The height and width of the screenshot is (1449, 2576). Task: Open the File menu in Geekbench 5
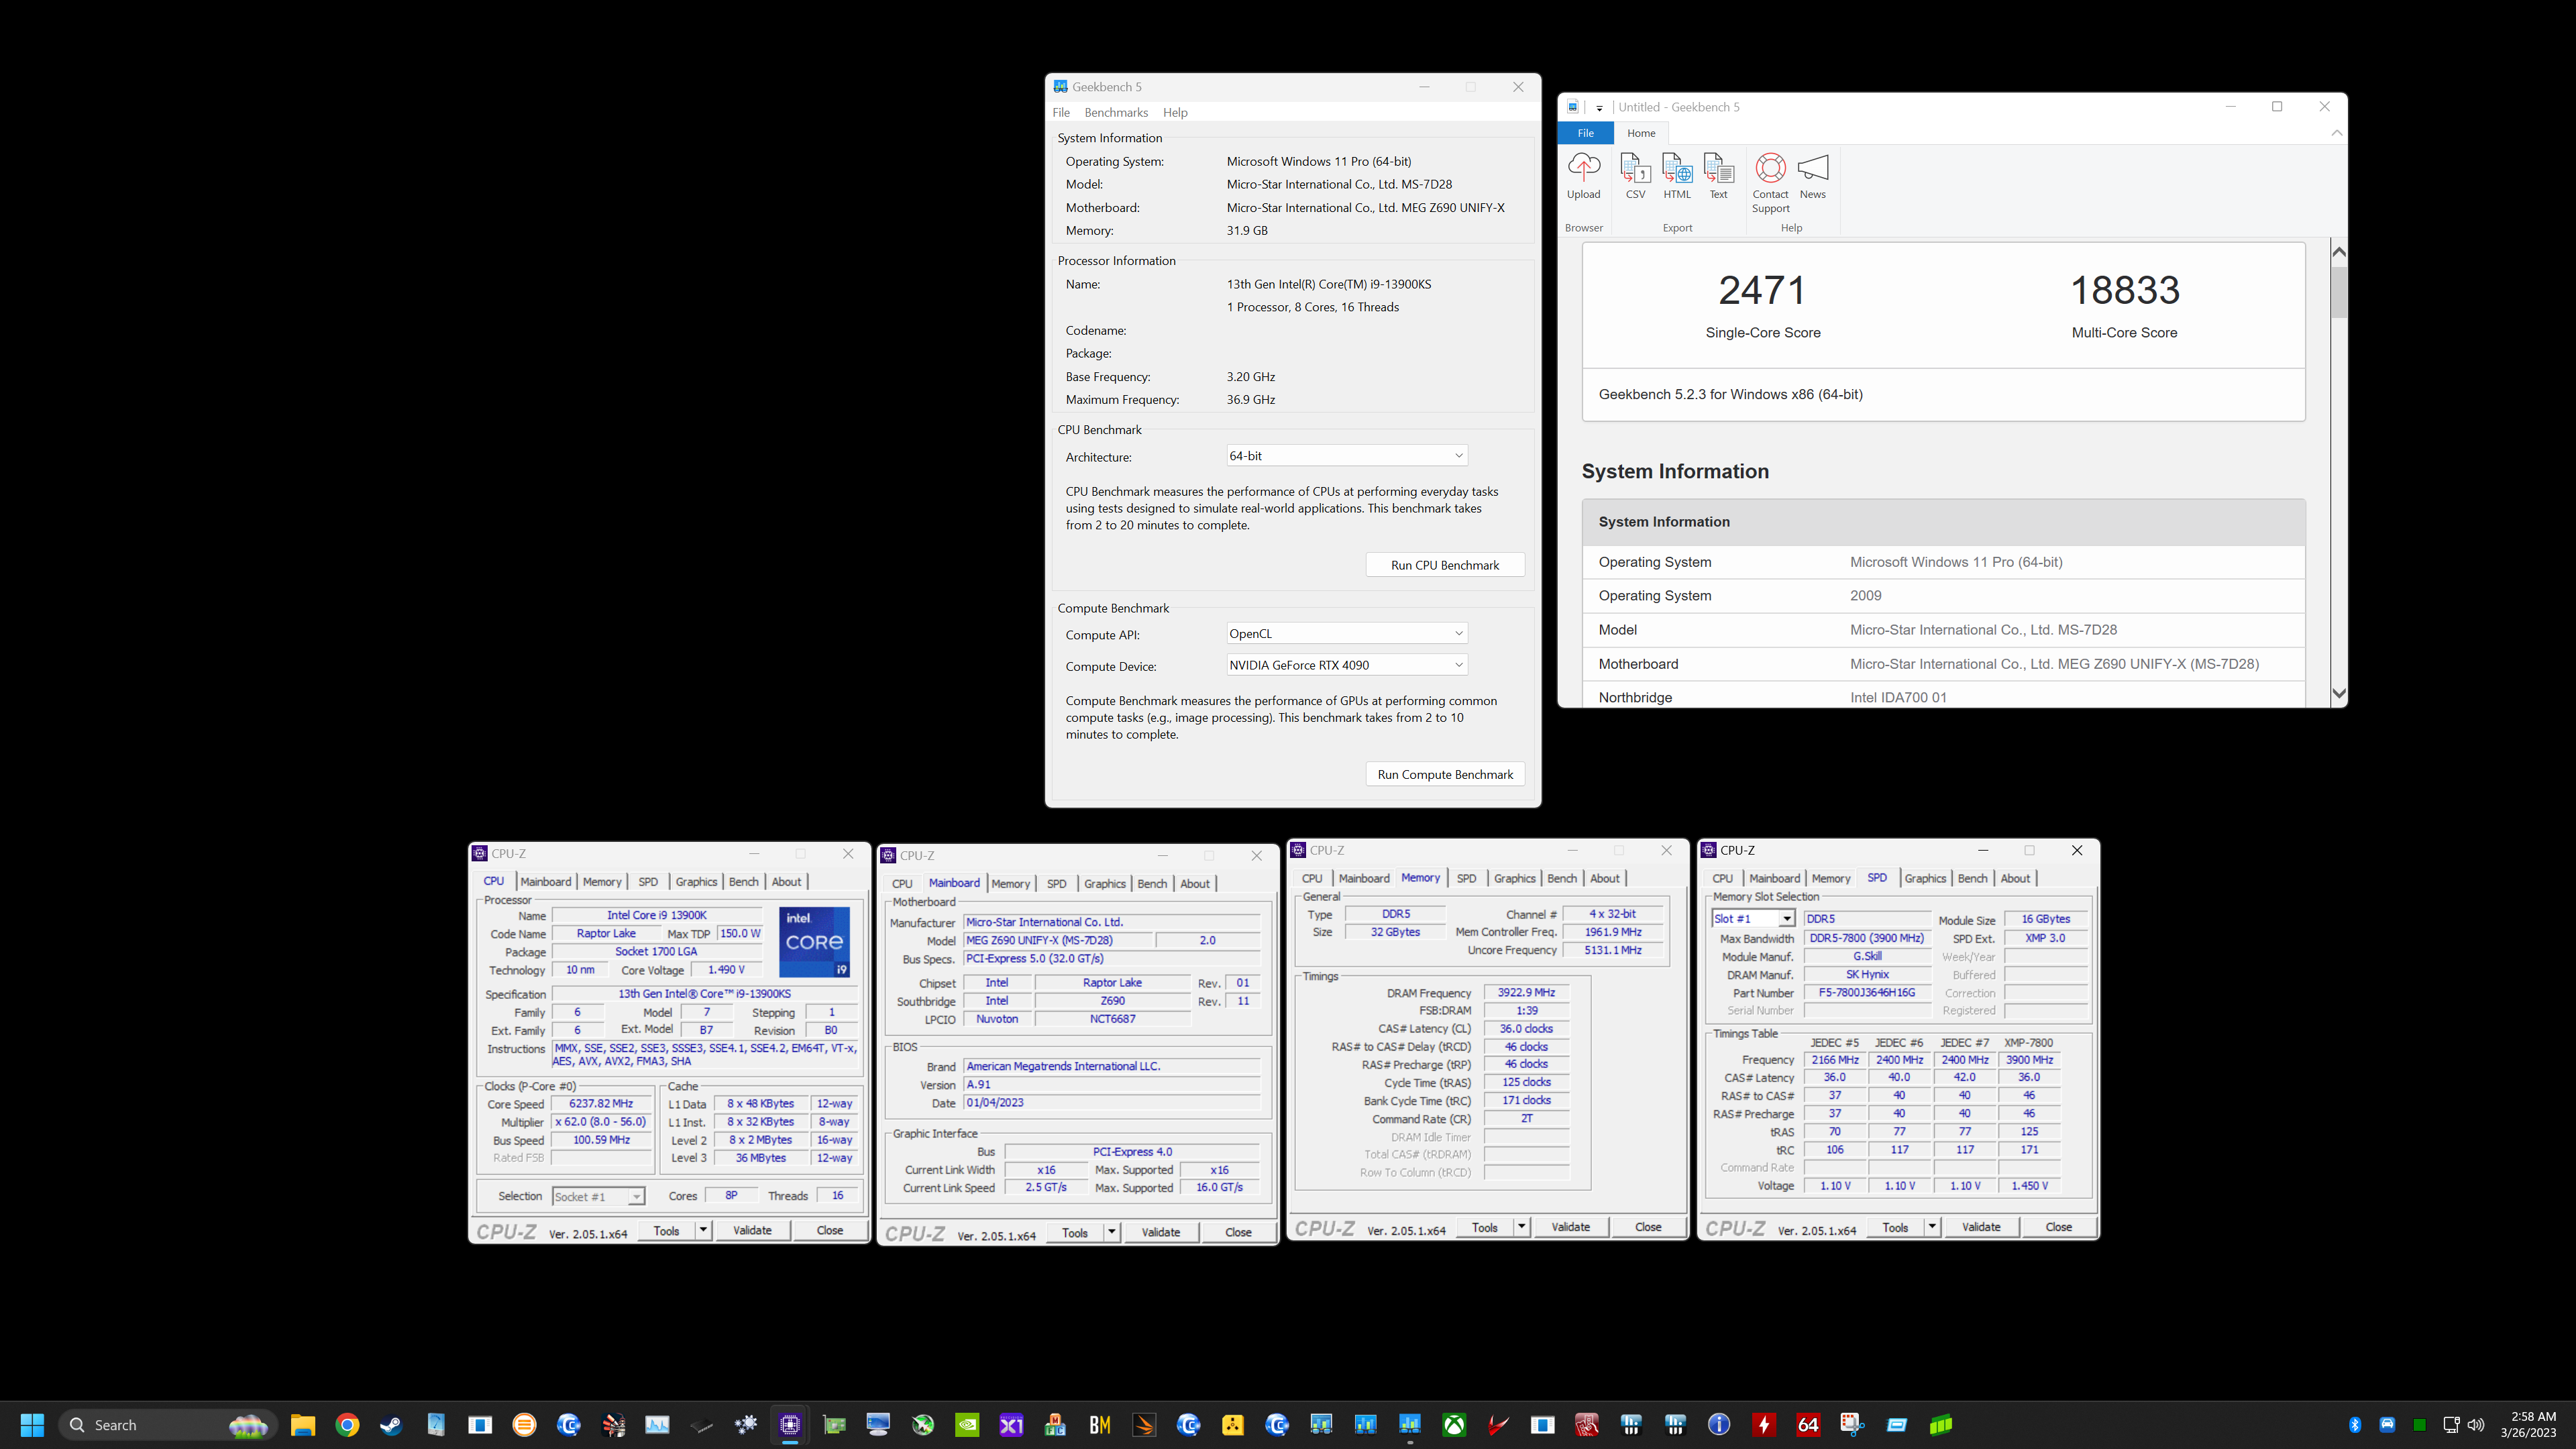(1061, 112)
